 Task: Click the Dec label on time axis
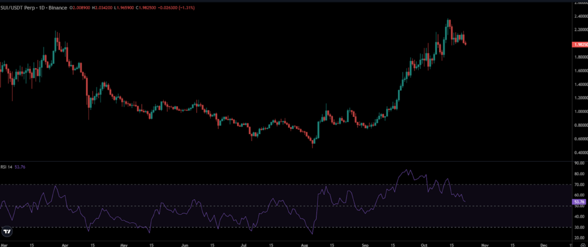(543, 244)
